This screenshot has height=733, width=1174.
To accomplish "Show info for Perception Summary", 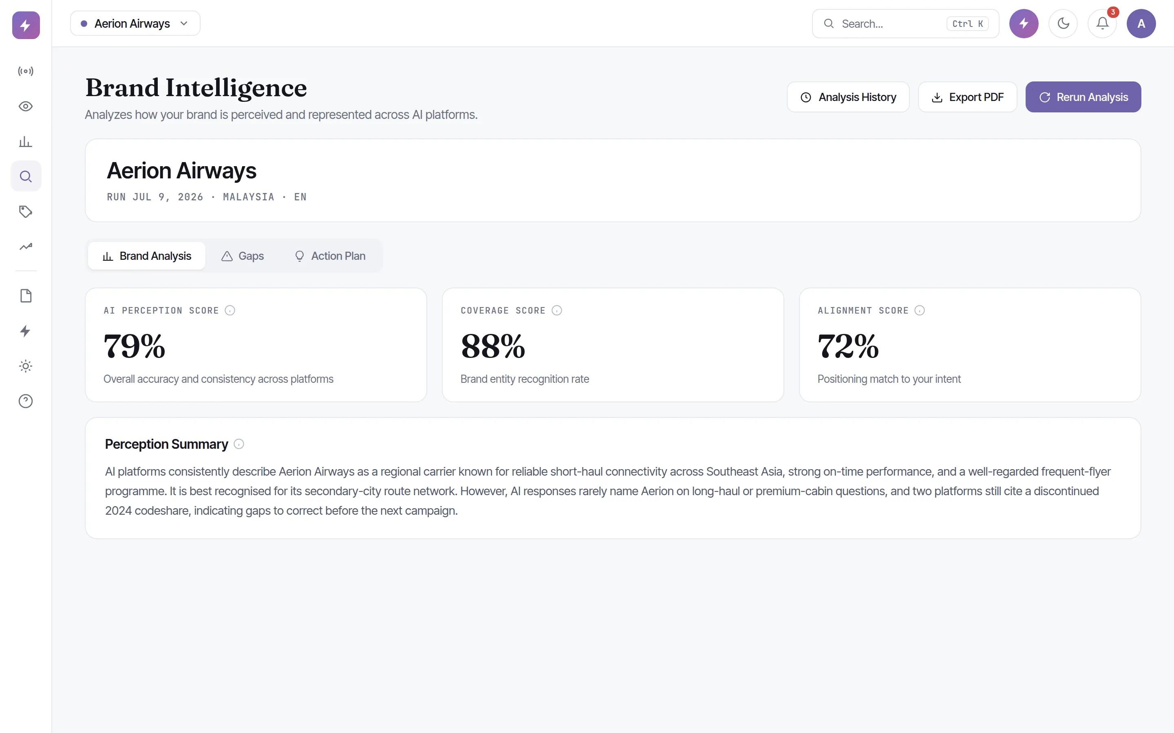I will (x=239, y=444).
